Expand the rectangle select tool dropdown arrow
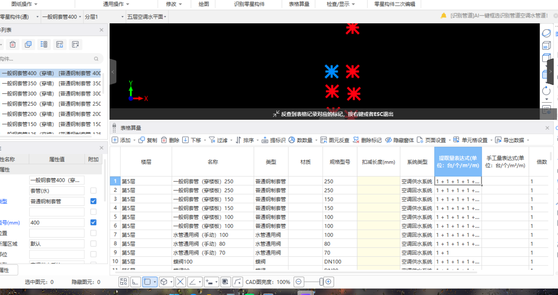The width and height of the screenshot is (558, 295). pos(155,282)
